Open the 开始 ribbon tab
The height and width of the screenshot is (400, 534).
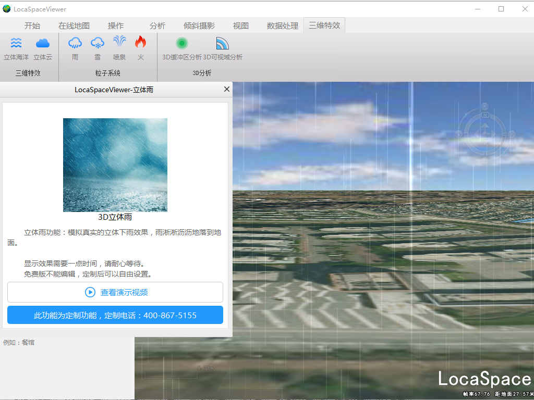(32, 26)
